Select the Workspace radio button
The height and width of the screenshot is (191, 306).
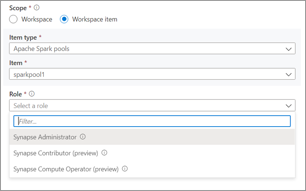[14, 19]
